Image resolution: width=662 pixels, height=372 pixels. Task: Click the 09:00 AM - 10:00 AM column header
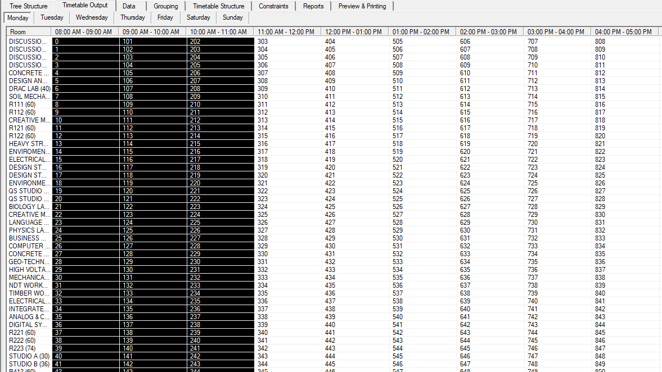(x=152, y=31)
